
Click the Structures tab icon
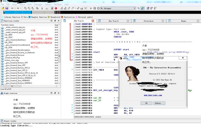click(134, 21)
